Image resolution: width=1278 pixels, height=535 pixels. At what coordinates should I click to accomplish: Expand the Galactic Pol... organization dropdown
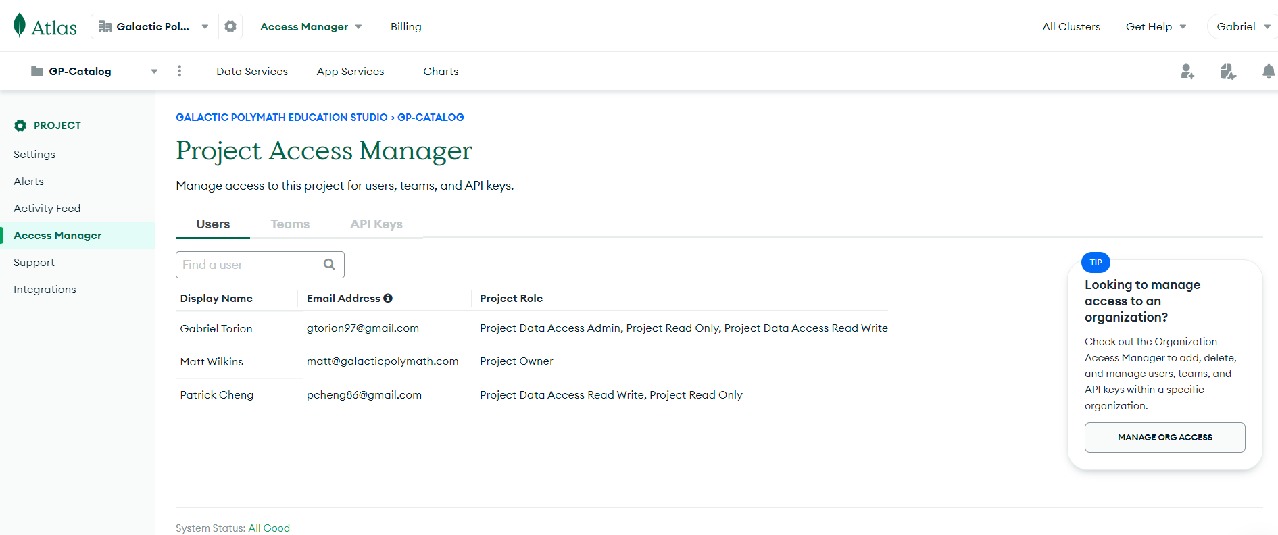point(205,27)
